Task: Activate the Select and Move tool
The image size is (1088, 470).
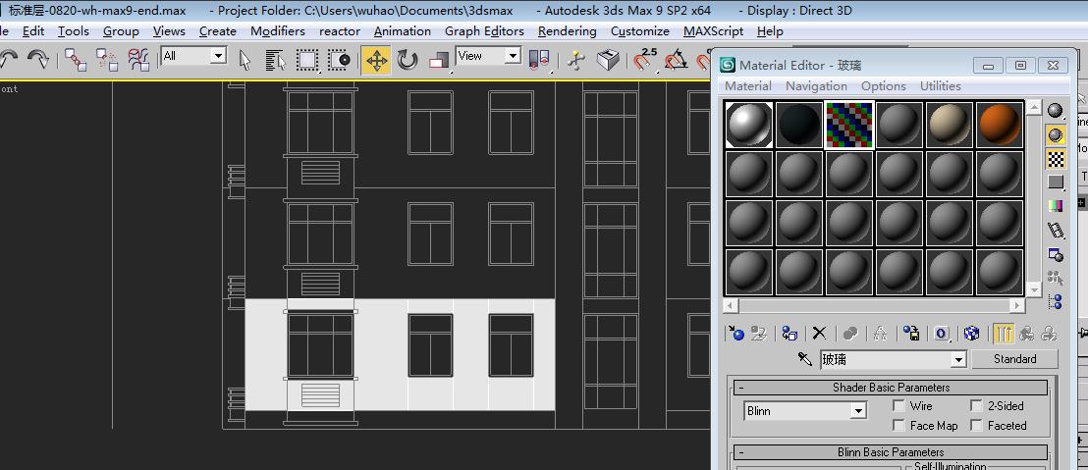Action: [376, 60]
